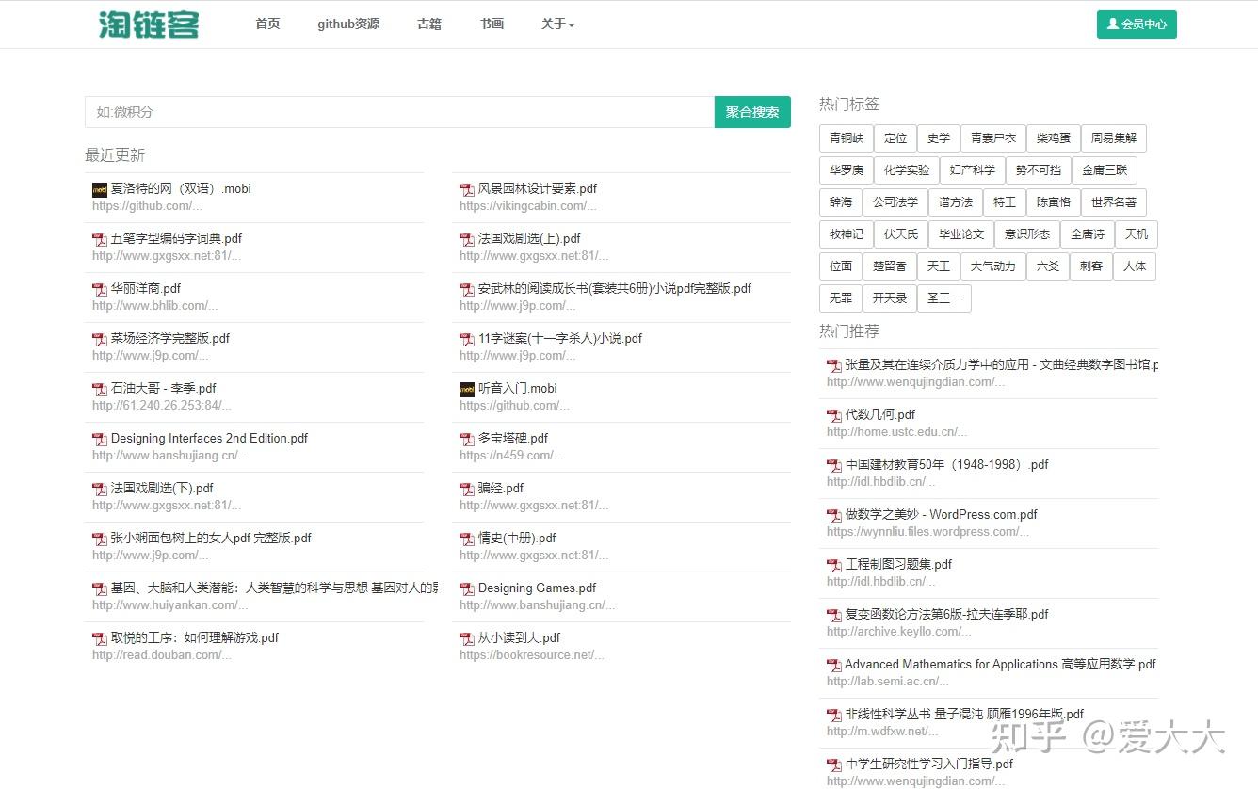The width and height of the screenshot is (1258, 789).
Task: Select the 金庸三联 tag
Action: (1105, 170)
